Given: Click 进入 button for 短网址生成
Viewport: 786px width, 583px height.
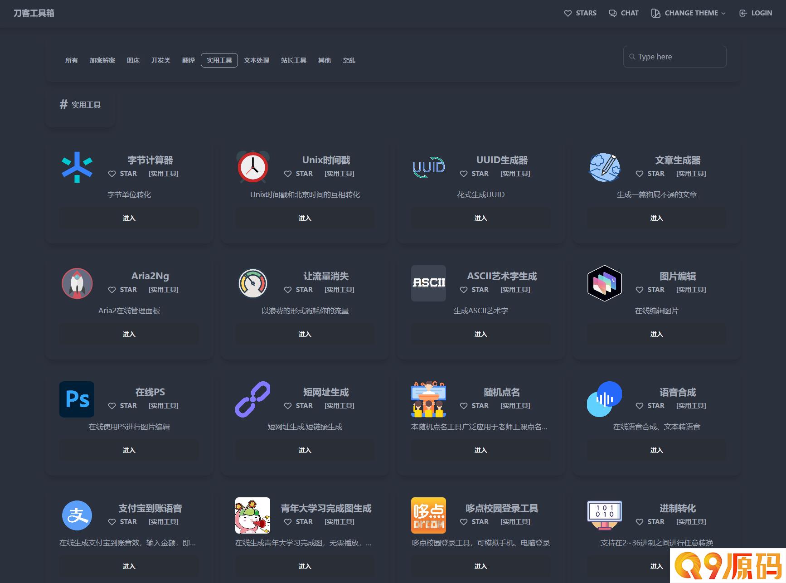Looking at the screenshot, I should tap(305, 450).
